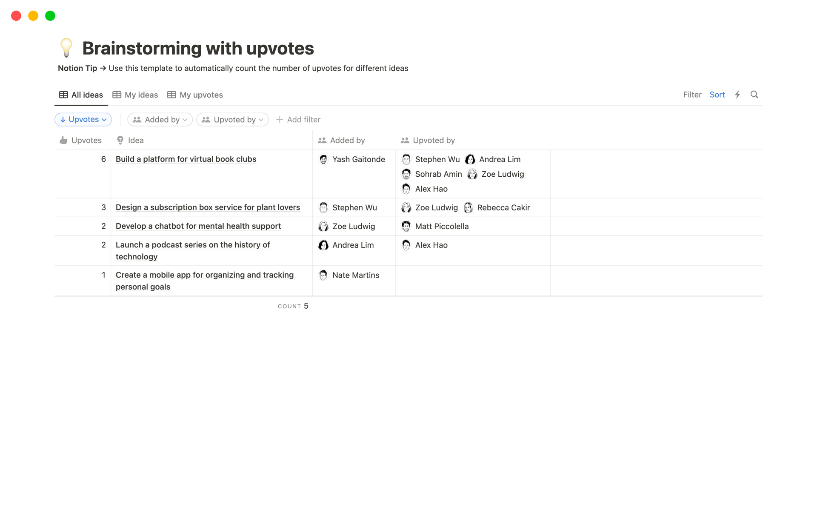The width and height of the screenshot is (817, 511).
Task: Open the virtual book clubs idea
Action: [x=186, y=159]
